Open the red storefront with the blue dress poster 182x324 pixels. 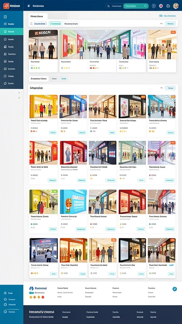click(73, 153)
